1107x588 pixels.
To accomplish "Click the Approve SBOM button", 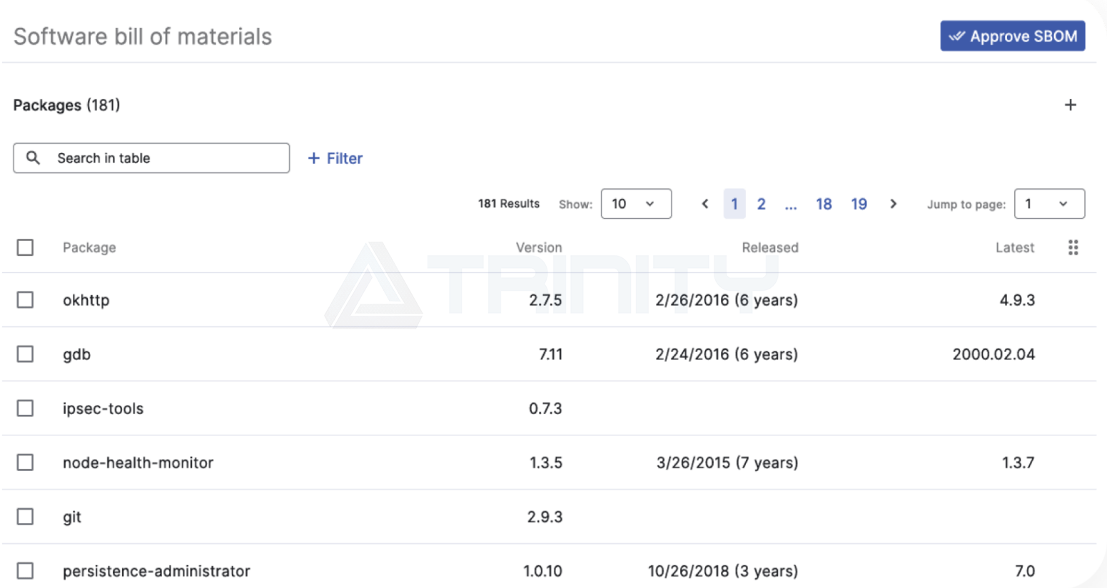I will pos(1012,36).
